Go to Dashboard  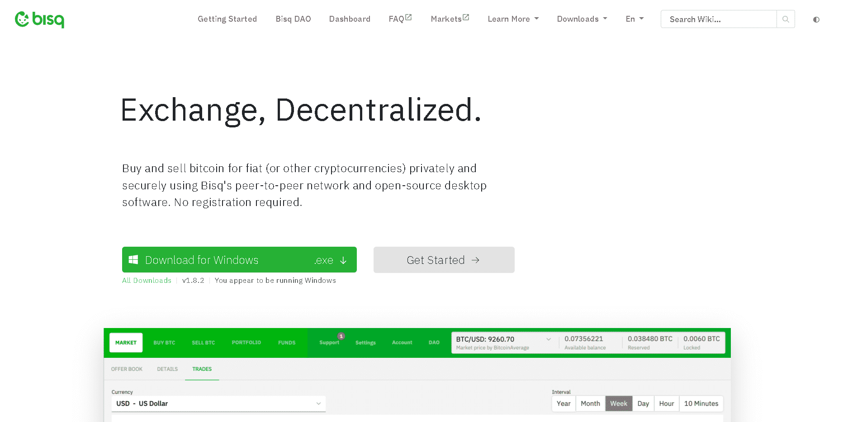pyautogui.click(x=350, y=19)
